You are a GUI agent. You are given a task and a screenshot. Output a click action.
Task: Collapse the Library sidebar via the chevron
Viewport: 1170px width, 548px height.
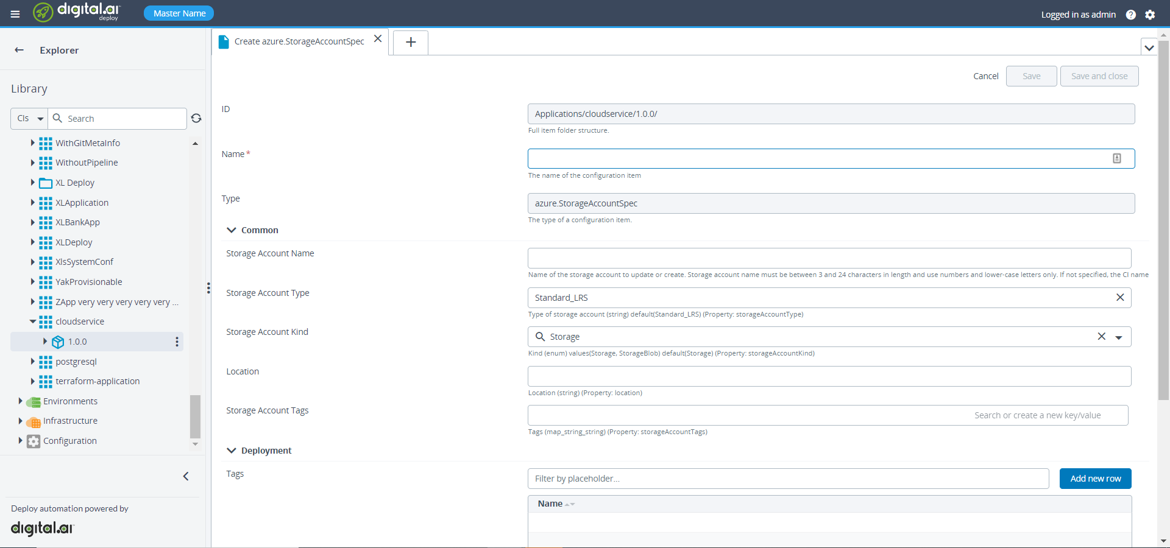(x=186, y=477)
